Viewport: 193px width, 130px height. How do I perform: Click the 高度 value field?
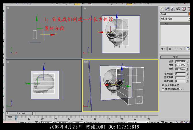180,69
